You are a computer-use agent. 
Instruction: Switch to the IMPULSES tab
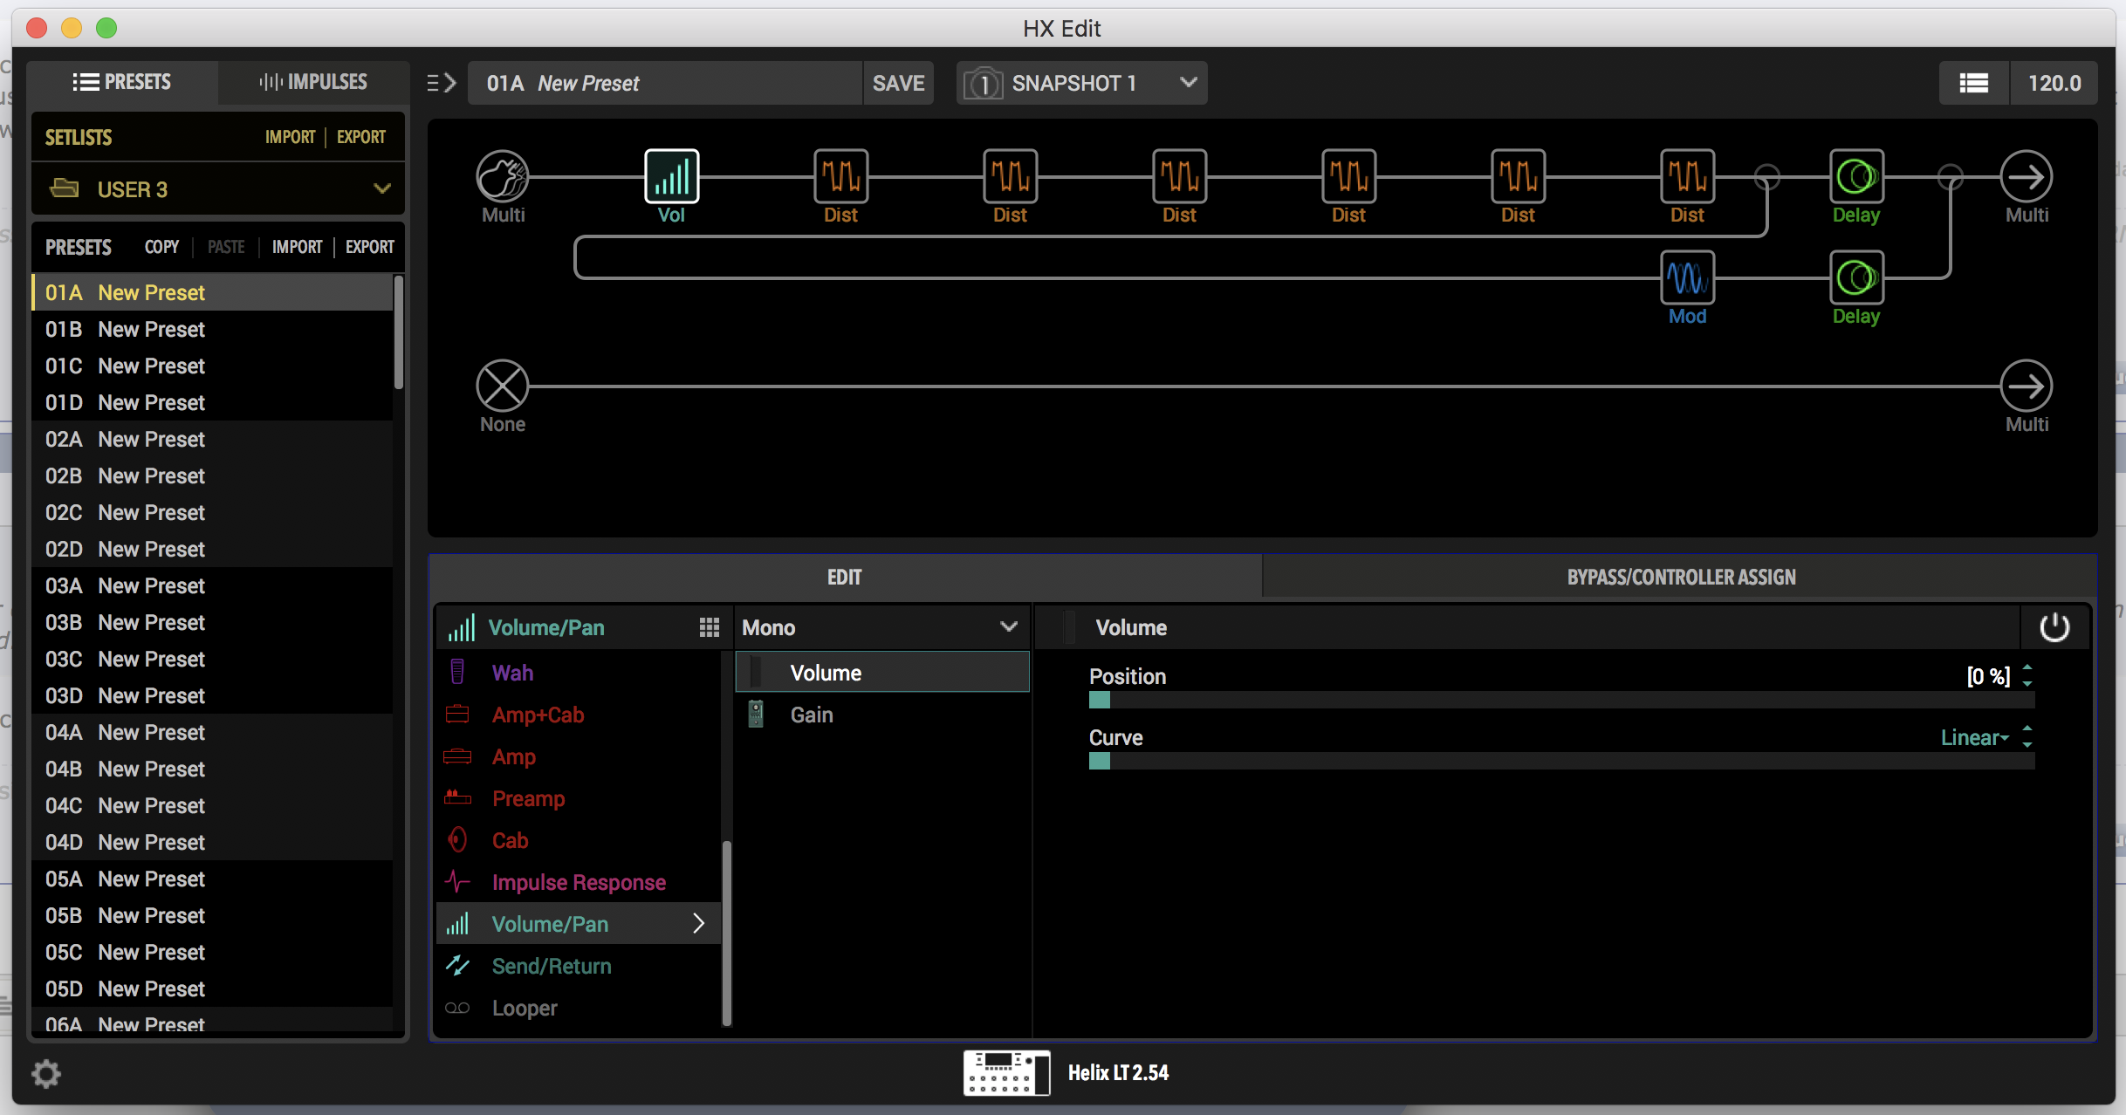pos(312,82)
